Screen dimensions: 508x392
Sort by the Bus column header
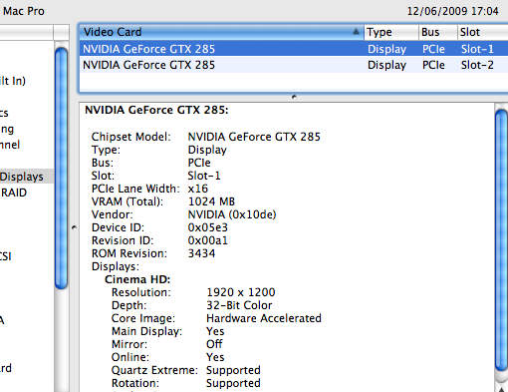coord(438,32)
